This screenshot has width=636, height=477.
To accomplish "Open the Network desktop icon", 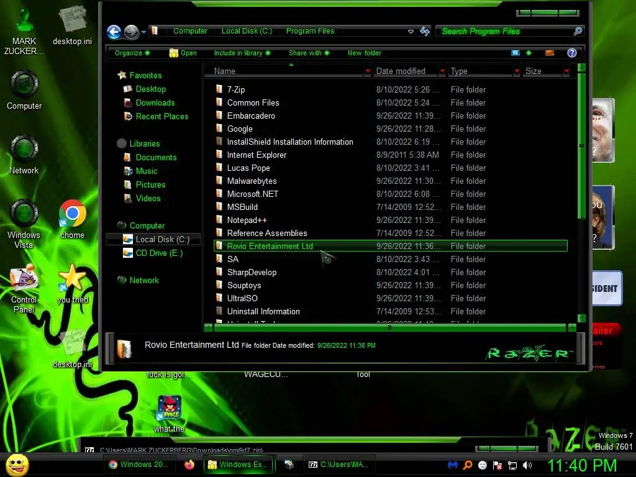I will 24,155.
